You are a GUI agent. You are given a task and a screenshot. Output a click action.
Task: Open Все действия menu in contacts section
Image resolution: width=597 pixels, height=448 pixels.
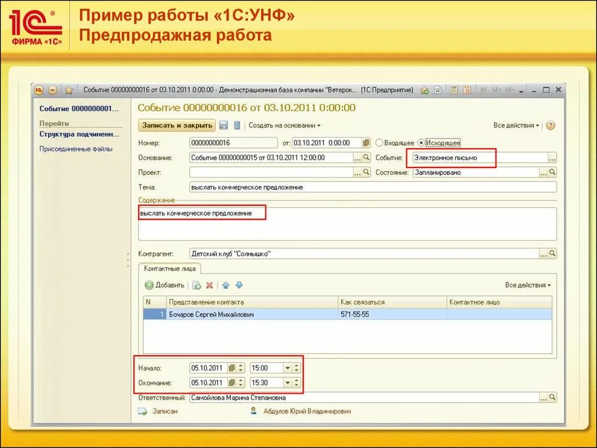pos(528,285)
